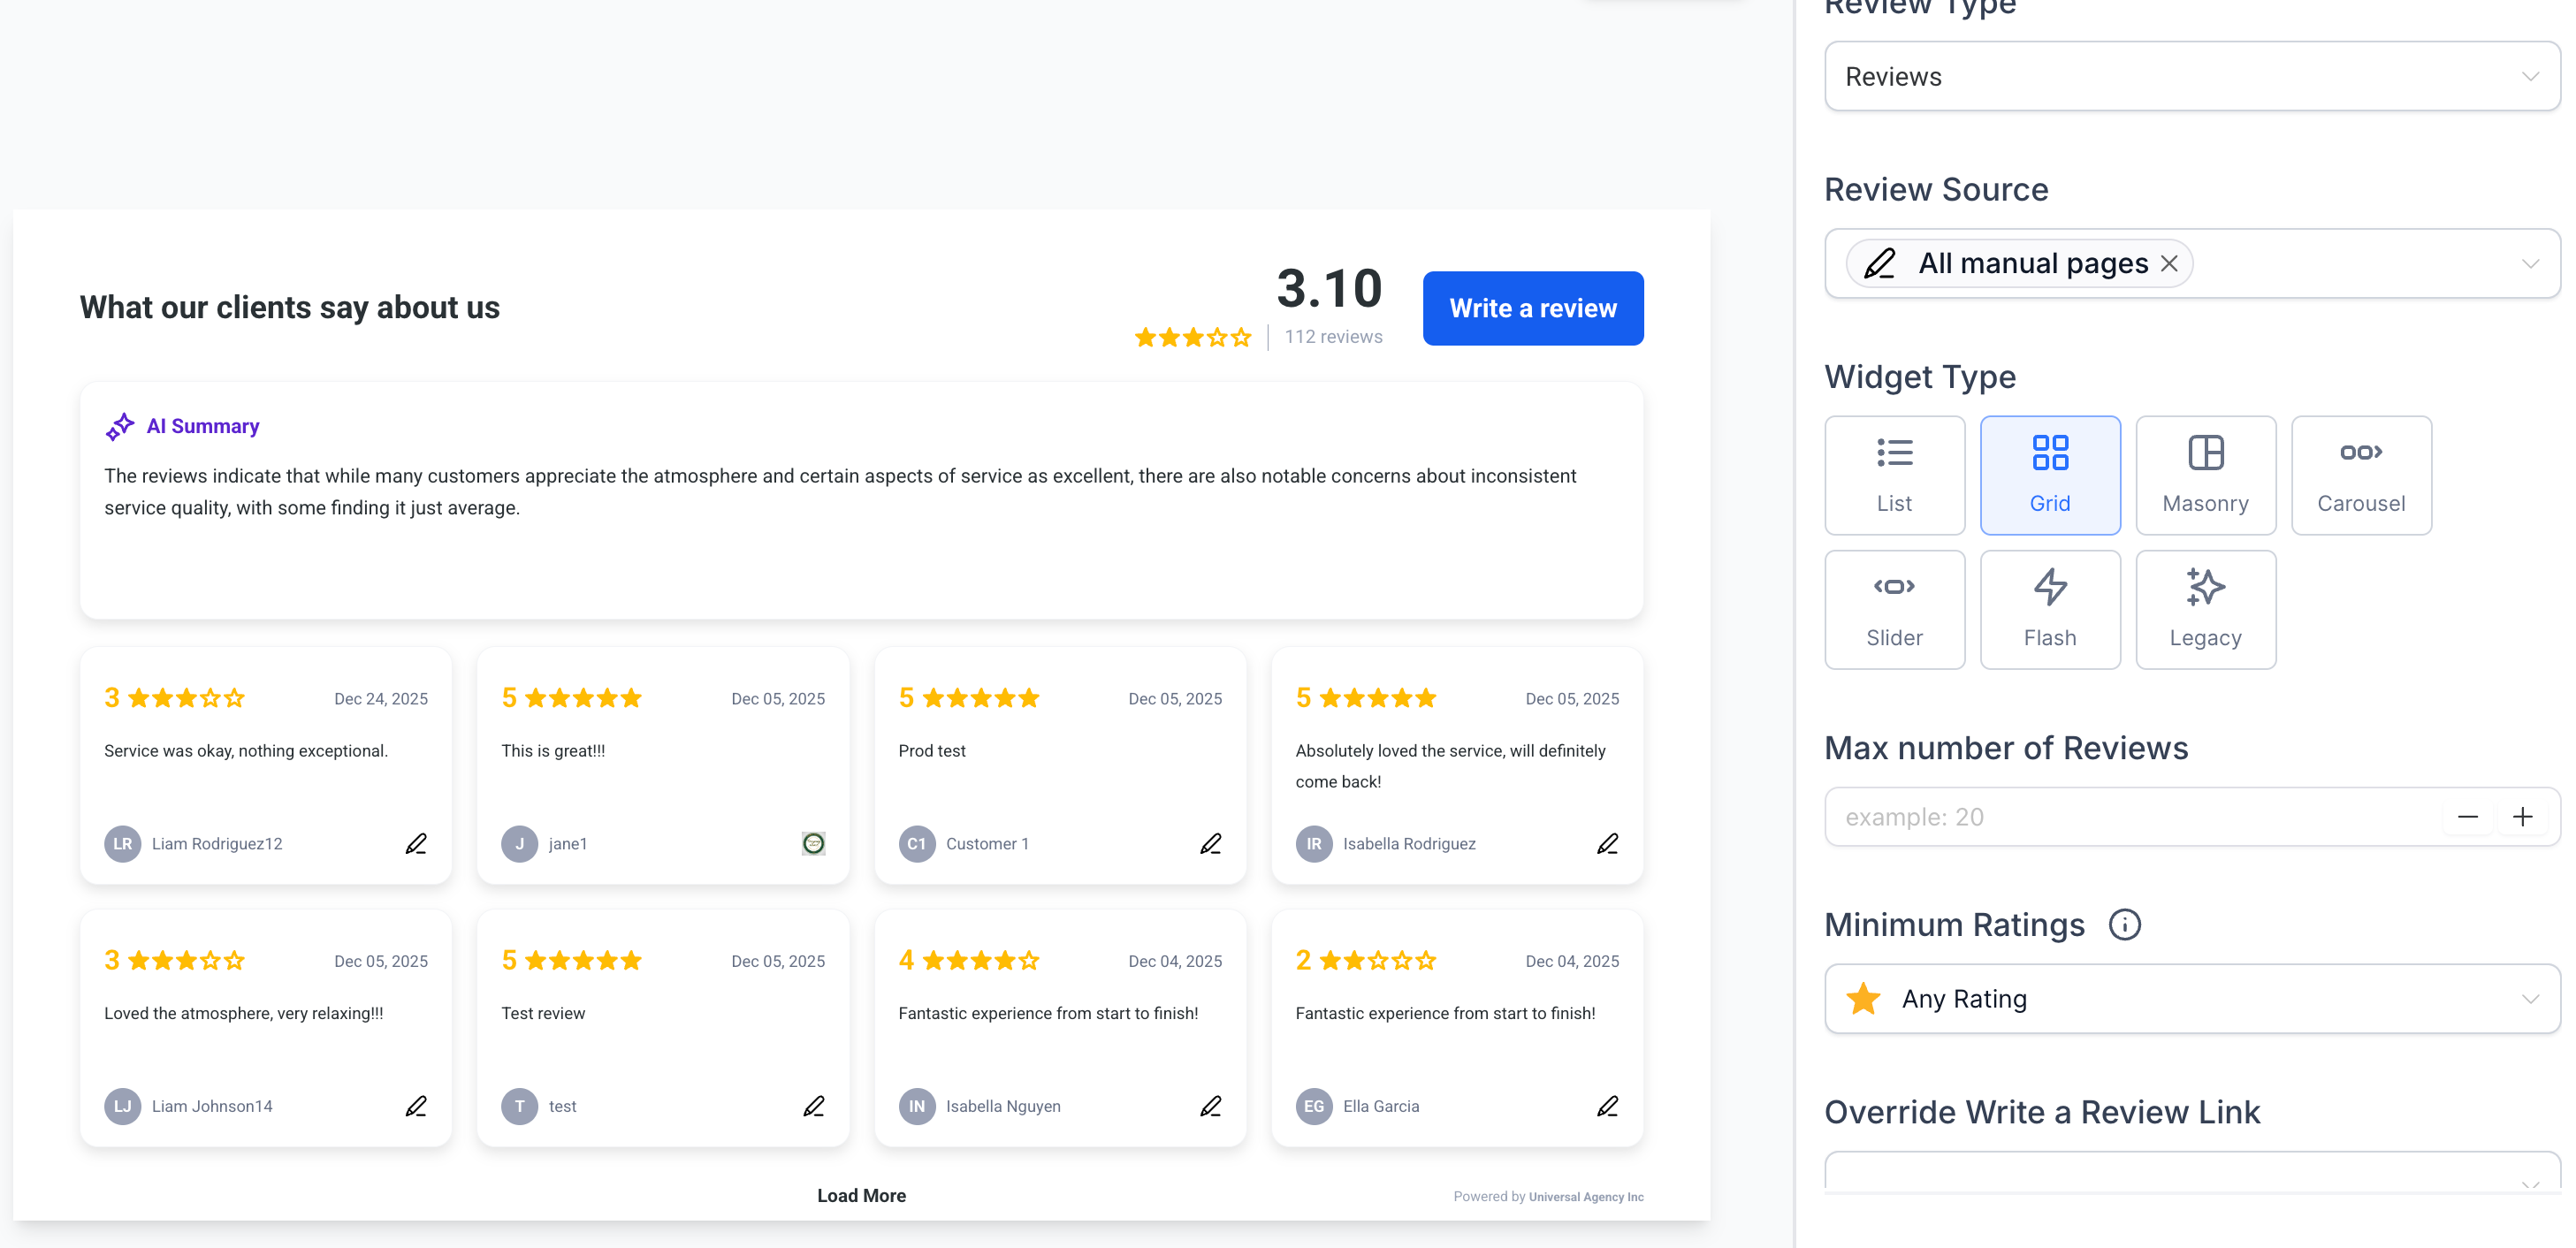Click source icon on jane1 review

(813, 843)
